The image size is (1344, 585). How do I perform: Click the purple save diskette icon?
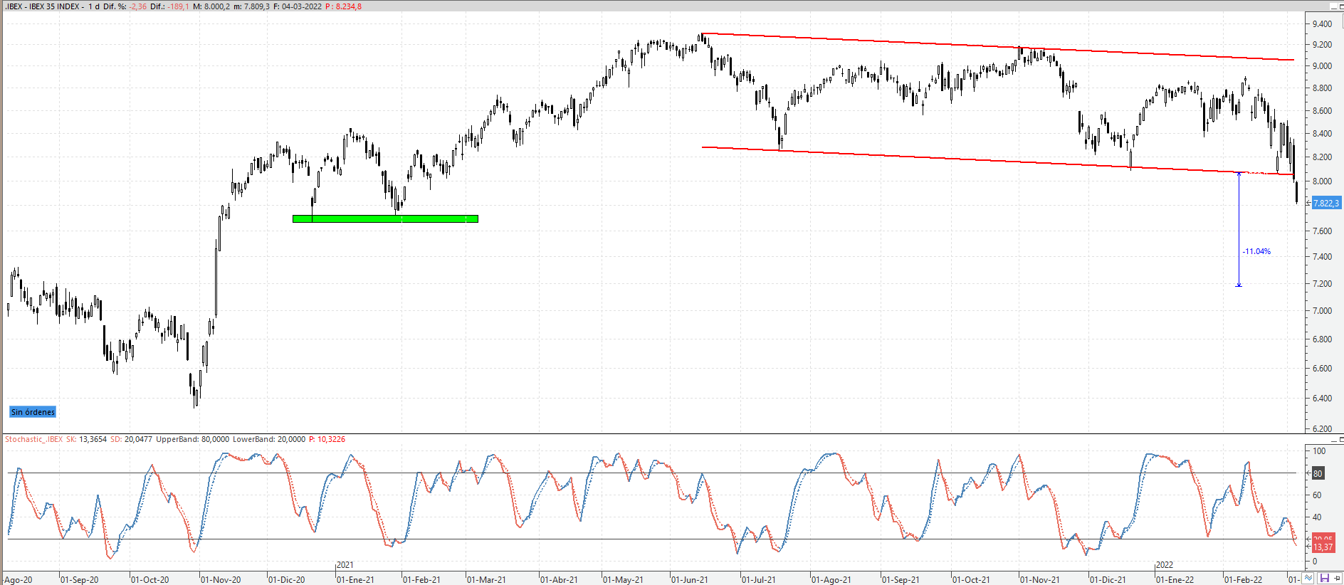(x=1324, y=578)
